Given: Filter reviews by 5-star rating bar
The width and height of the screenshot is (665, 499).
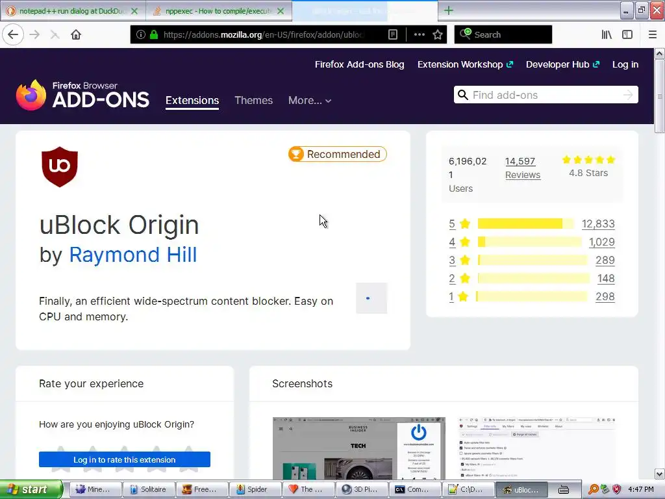Looking at the screenshot, I should click(x=525, y=224).
